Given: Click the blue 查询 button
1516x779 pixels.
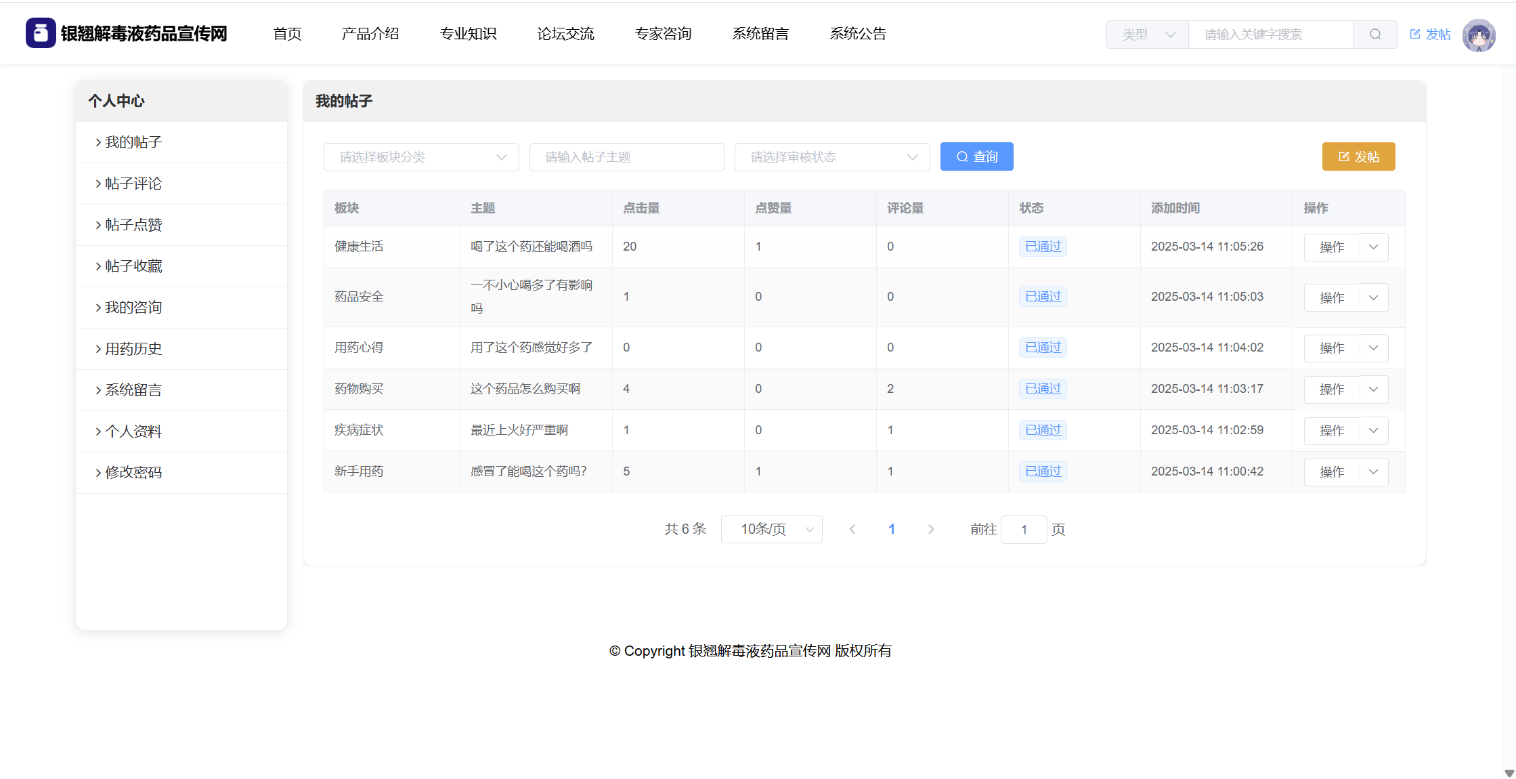Looking at the screenshot, I should 976,157.
